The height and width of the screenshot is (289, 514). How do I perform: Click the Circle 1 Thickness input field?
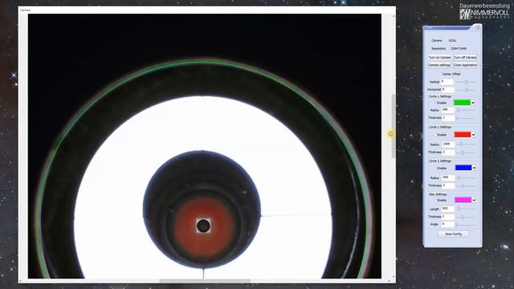(448, 118)
